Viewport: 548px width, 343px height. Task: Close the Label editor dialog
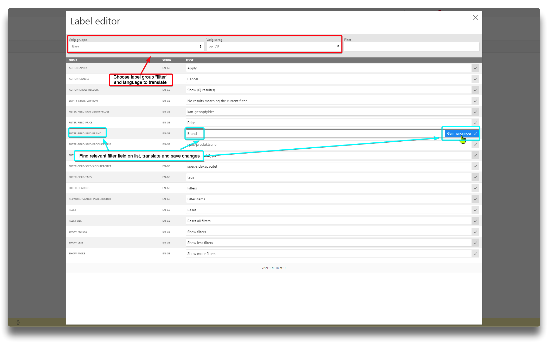point(475,17)
